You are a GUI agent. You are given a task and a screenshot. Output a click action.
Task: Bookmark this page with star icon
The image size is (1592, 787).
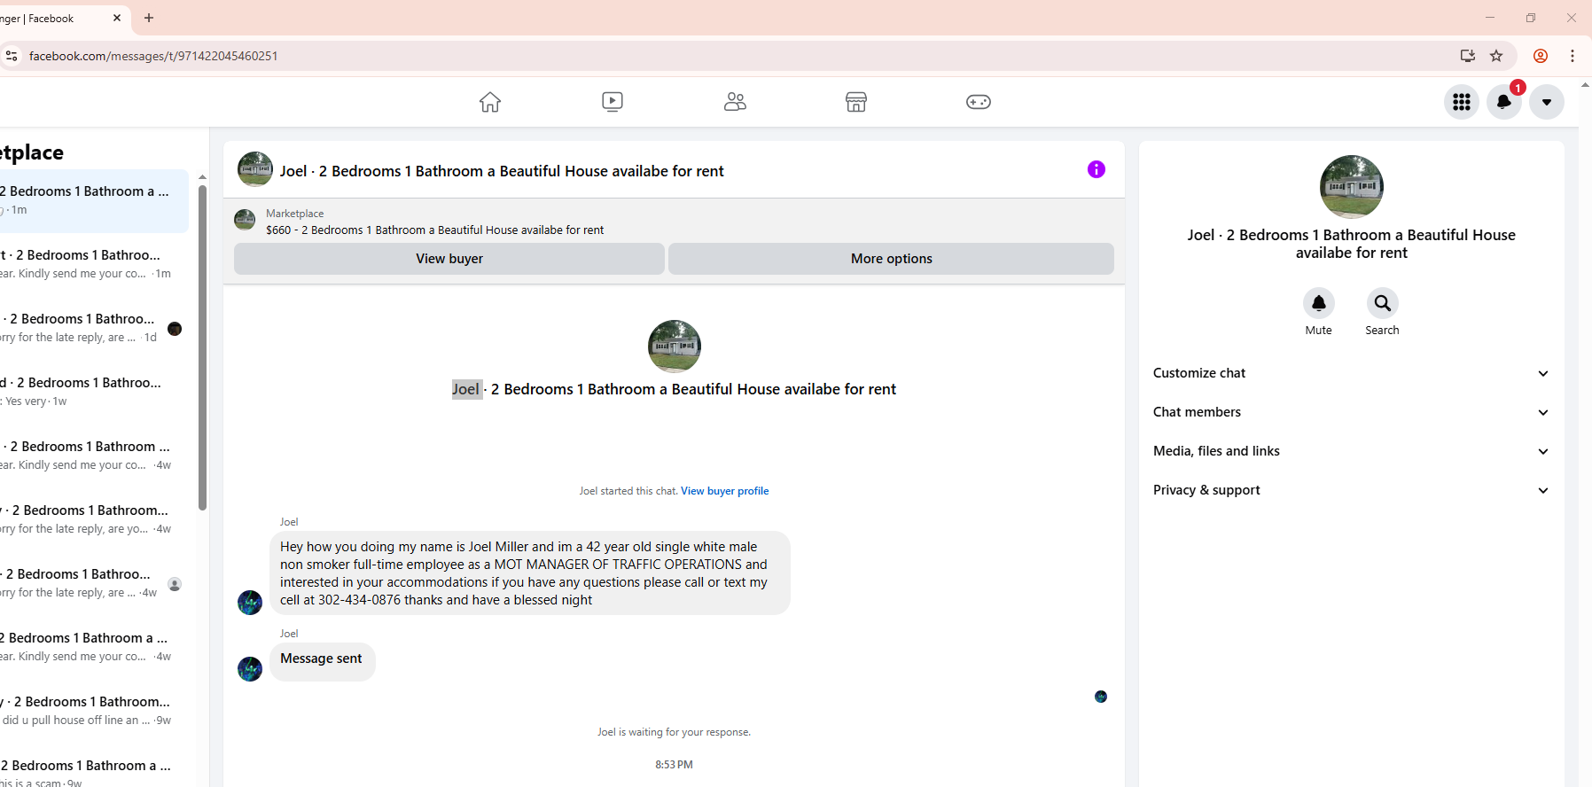tap(1496, 56)
